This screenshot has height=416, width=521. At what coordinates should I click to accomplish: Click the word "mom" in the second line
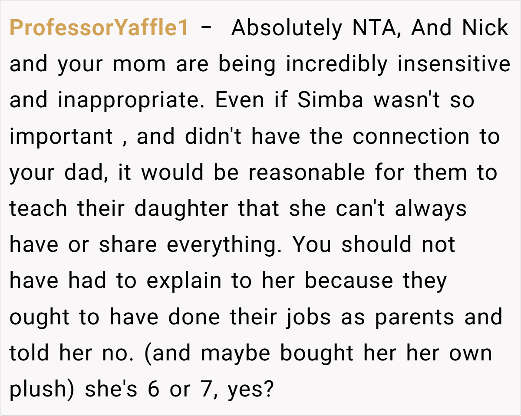[140, 65]
